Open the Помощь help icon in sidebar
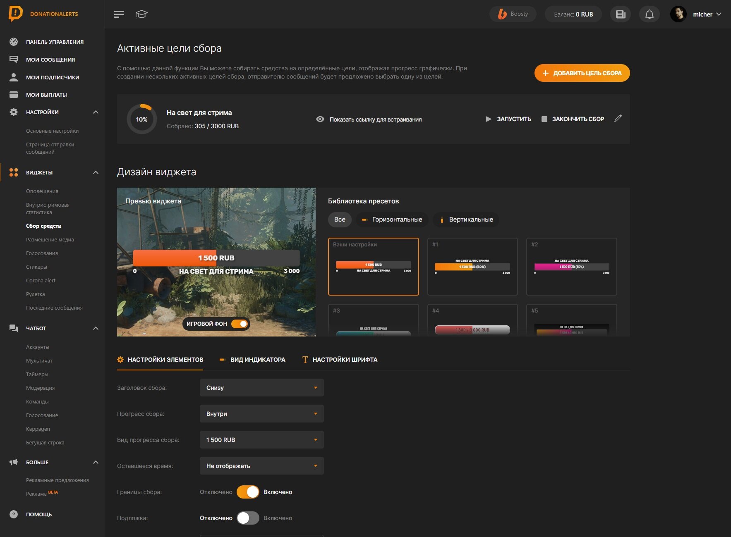 pyautogui.click(x=14, y=514)
